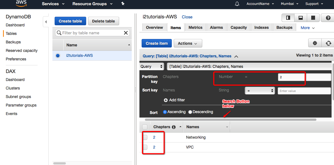334x165 pixels.
Task: Click the pin shortcut icon in navbar
Action: [123, 4]
